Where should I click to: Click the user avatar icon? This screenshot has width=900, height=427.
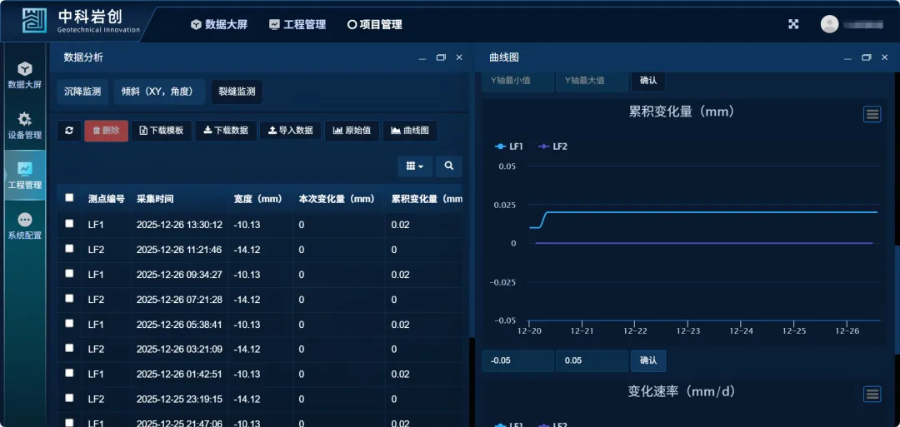[x=829, y=24]
